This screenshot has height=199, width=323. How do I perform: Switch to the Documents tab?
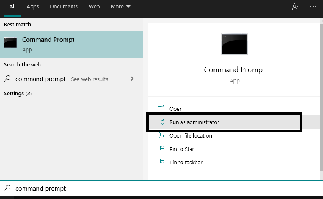tap(64, 7)
